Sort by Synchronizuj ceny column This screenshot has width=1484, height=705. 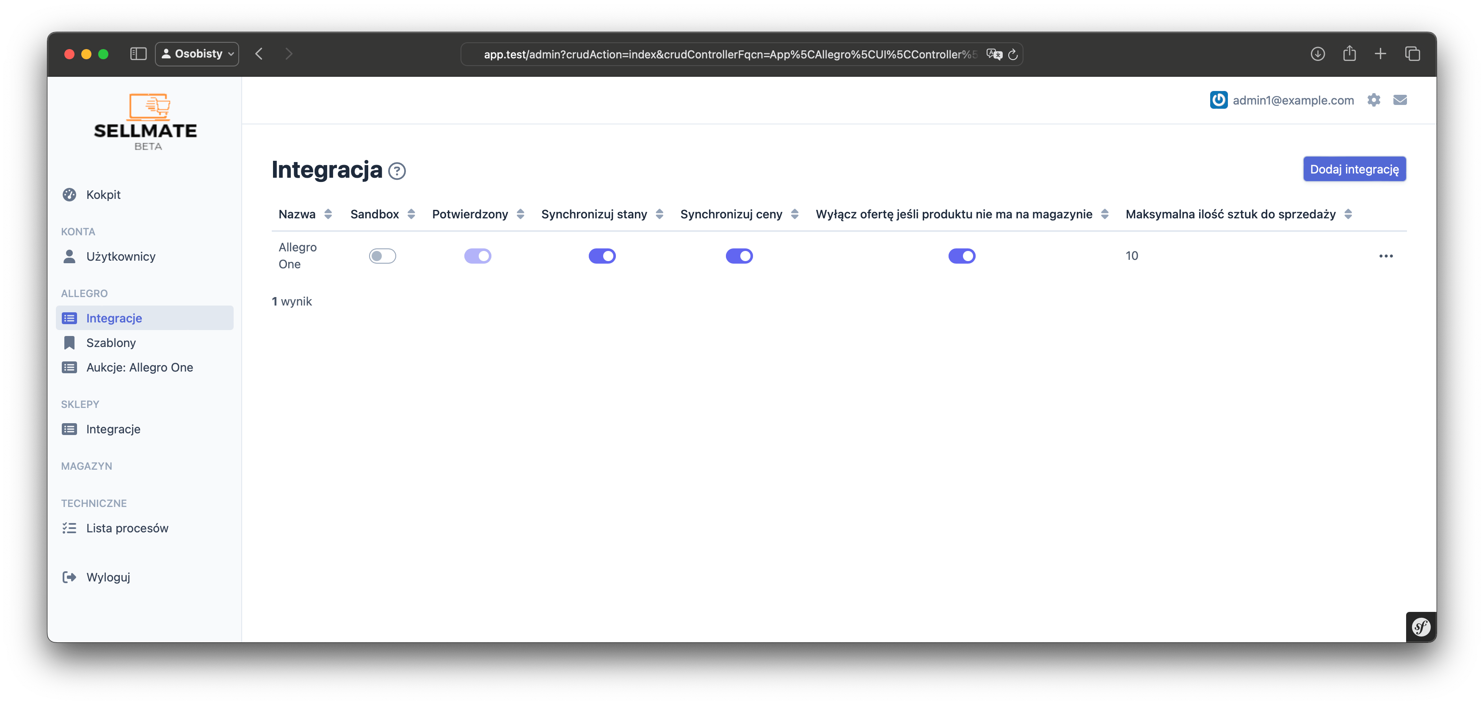coord(739,214)
